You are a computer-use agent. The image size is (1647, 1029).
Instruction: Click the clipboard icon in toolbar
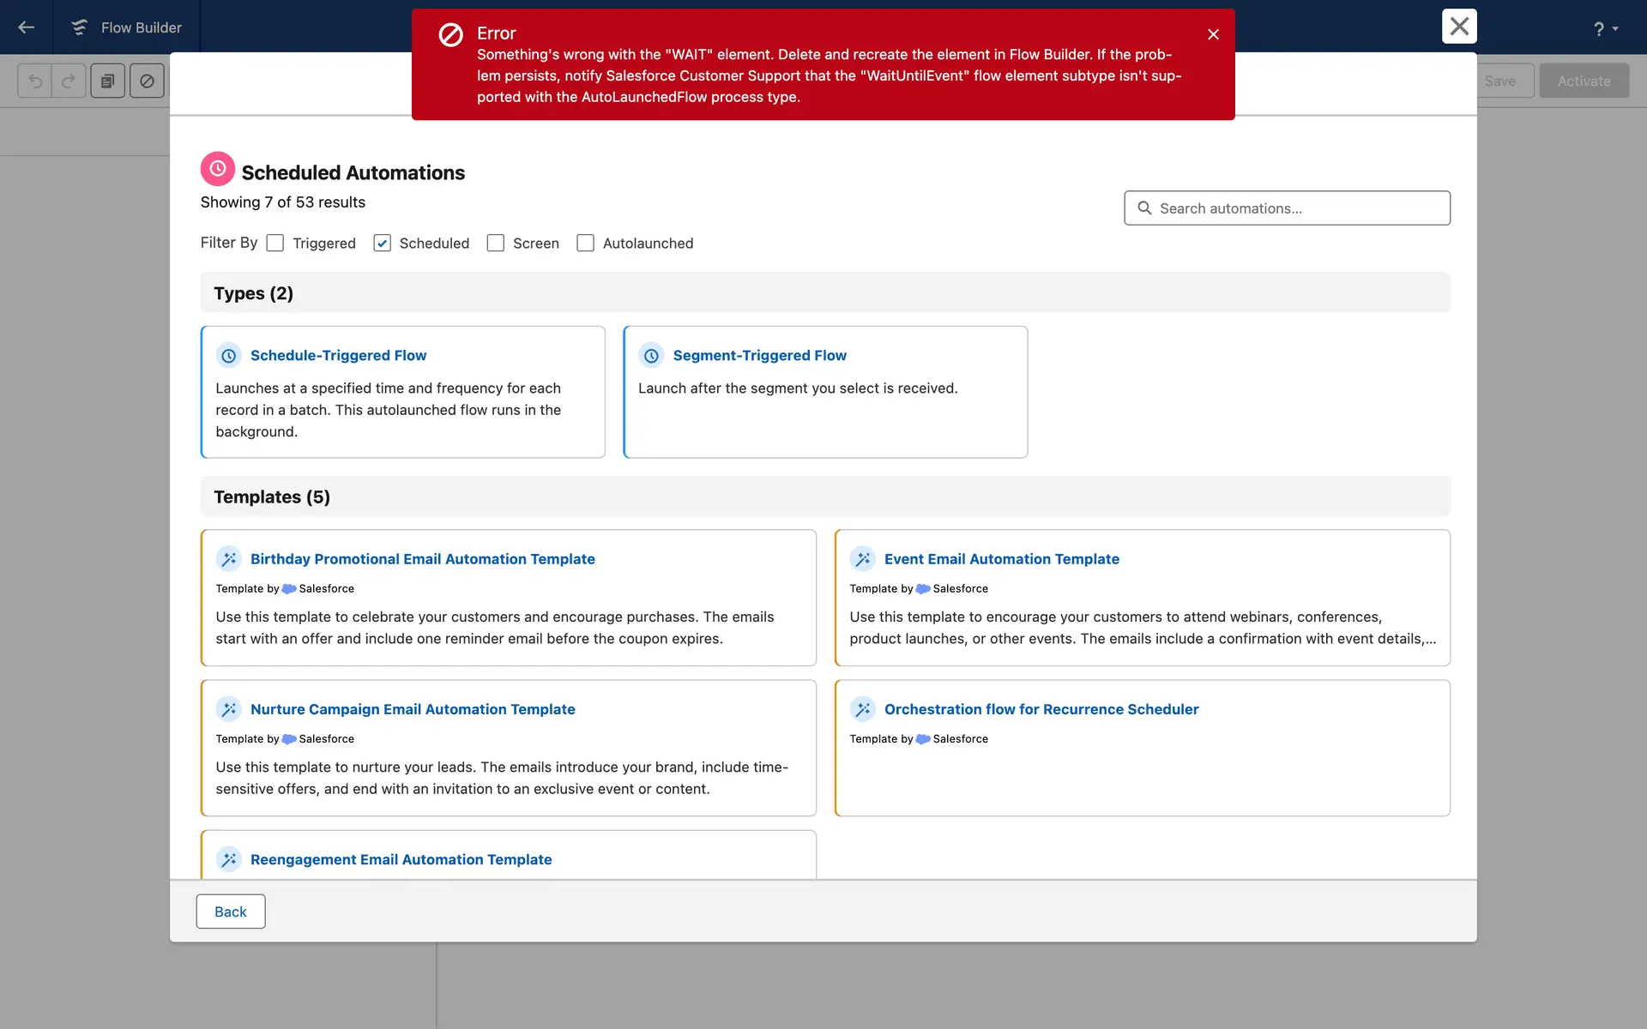coord(108,81)
